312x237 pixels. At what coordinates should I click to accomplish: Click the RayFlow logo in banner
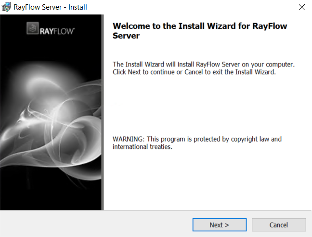[51, 28]
